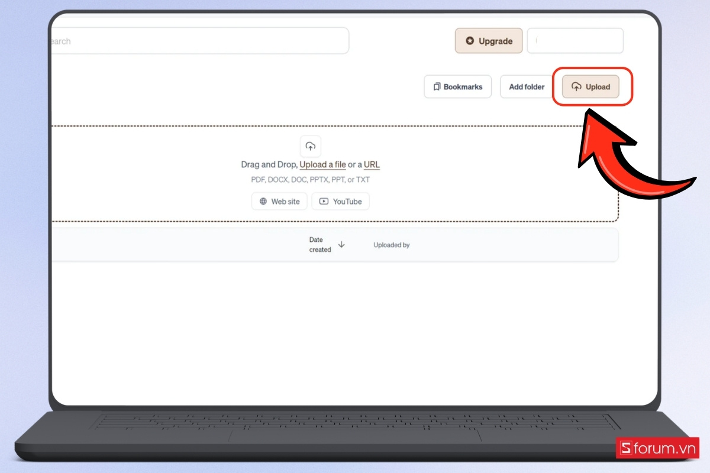
Task: Open Bookmarks
Action: 458,87
